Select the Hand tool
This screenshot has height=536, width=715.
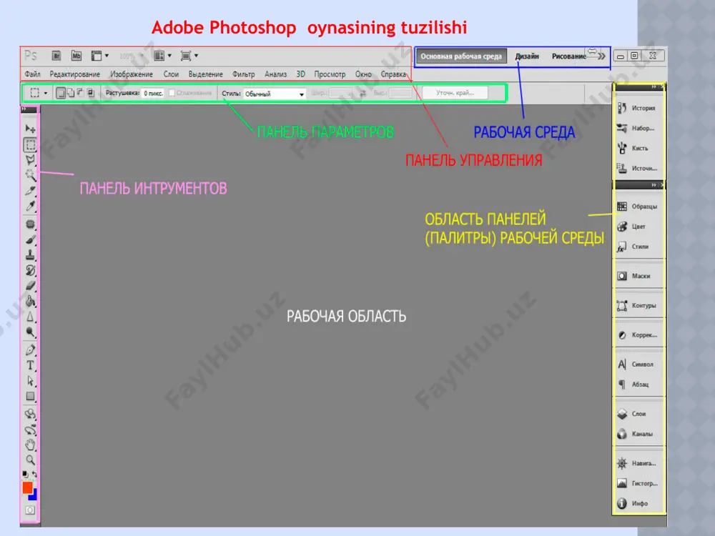tap(30, 445)
